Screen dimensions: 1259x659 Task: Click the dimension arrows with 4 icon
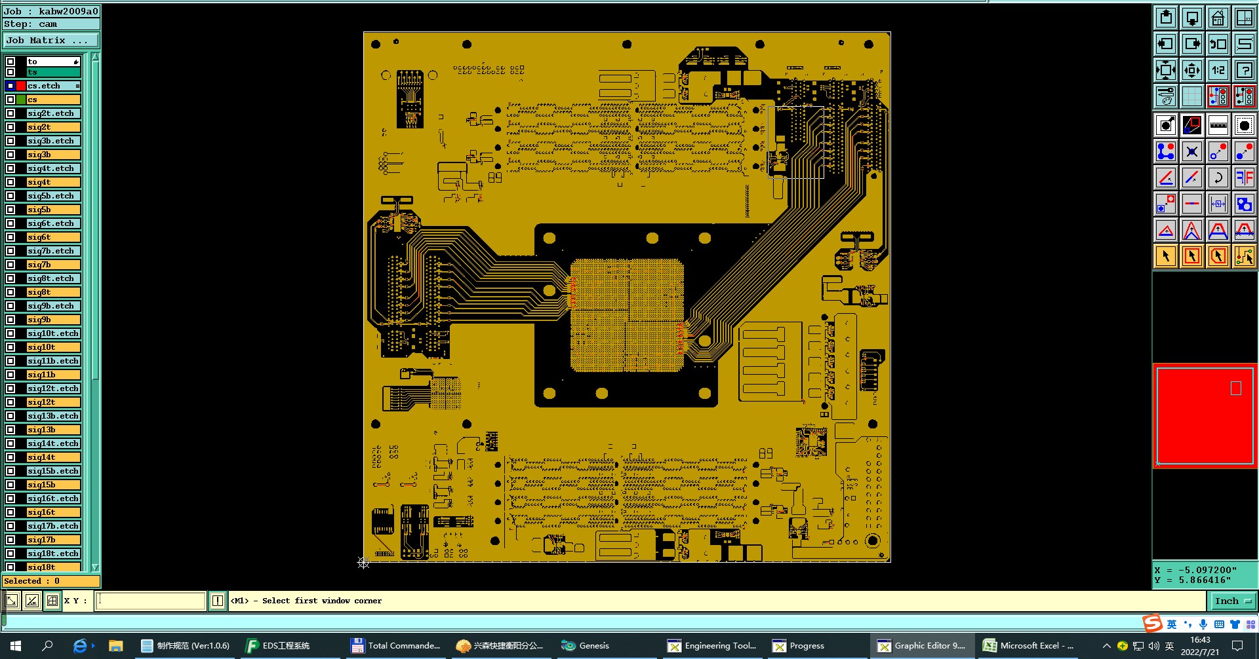point(1218,204)
